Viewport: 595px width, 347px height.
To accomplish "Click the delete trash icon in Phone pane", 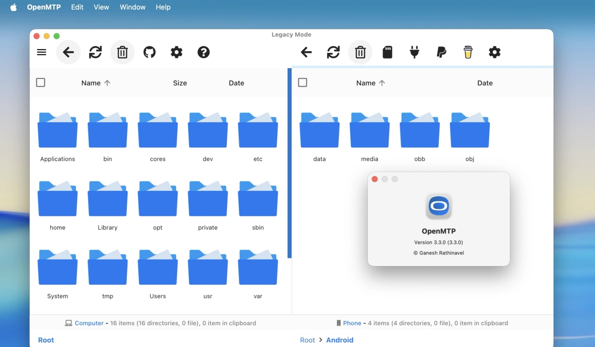I will 360,52.
